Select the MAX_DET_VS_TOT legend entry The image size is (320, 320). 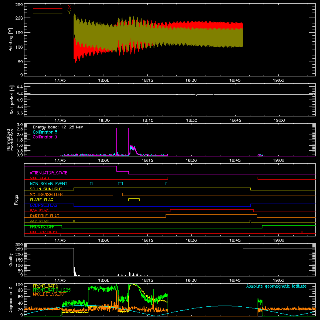point(50,294)
